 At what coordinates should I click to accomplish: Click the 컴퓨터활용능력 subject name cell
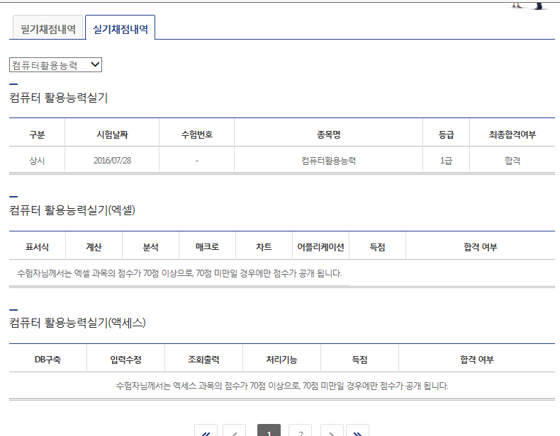point(329,161)
